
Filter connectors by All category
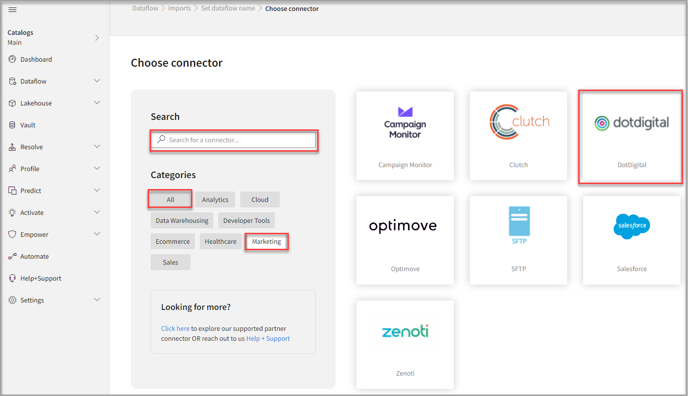point(171,199)
